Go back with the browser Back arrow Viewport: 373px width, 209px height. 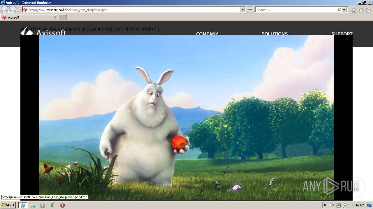(x=4, y=10)
